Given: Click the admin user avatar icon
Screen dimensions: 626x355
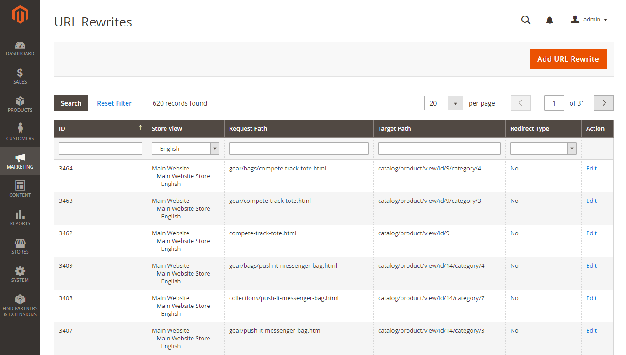Looking at the screenshot, I should point(575,20).
